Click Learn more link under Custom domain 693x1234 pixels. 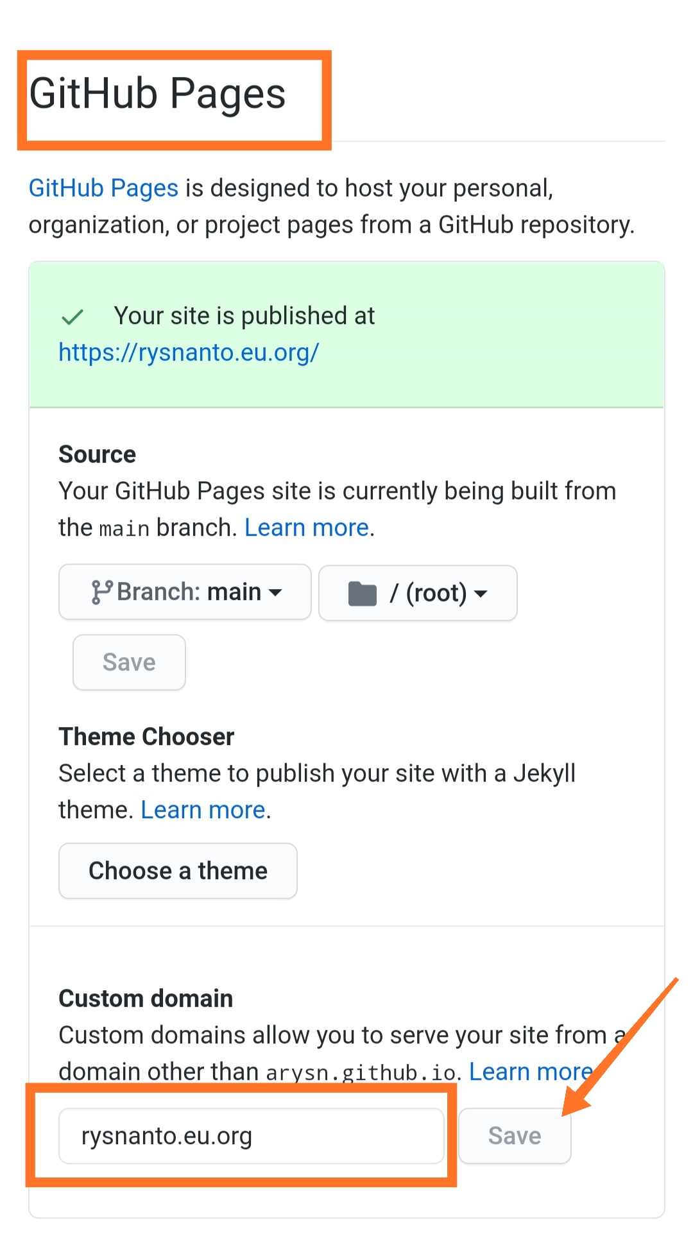click(x=531, y=1072)
